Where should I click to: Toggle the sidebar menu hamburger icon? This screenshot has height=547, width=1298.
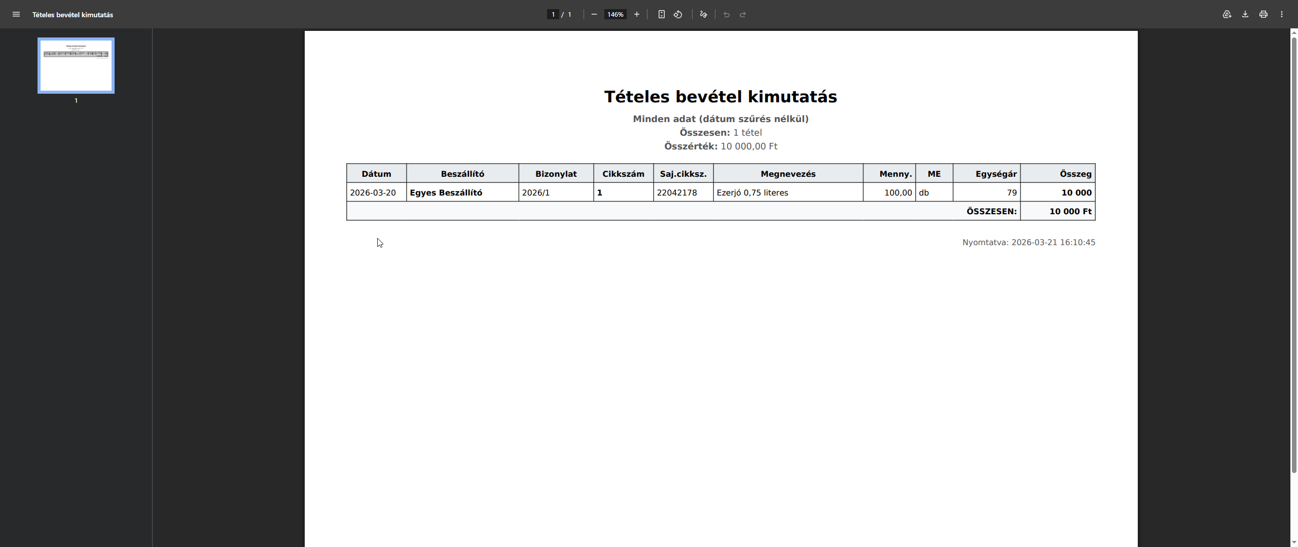click(16, 15)
